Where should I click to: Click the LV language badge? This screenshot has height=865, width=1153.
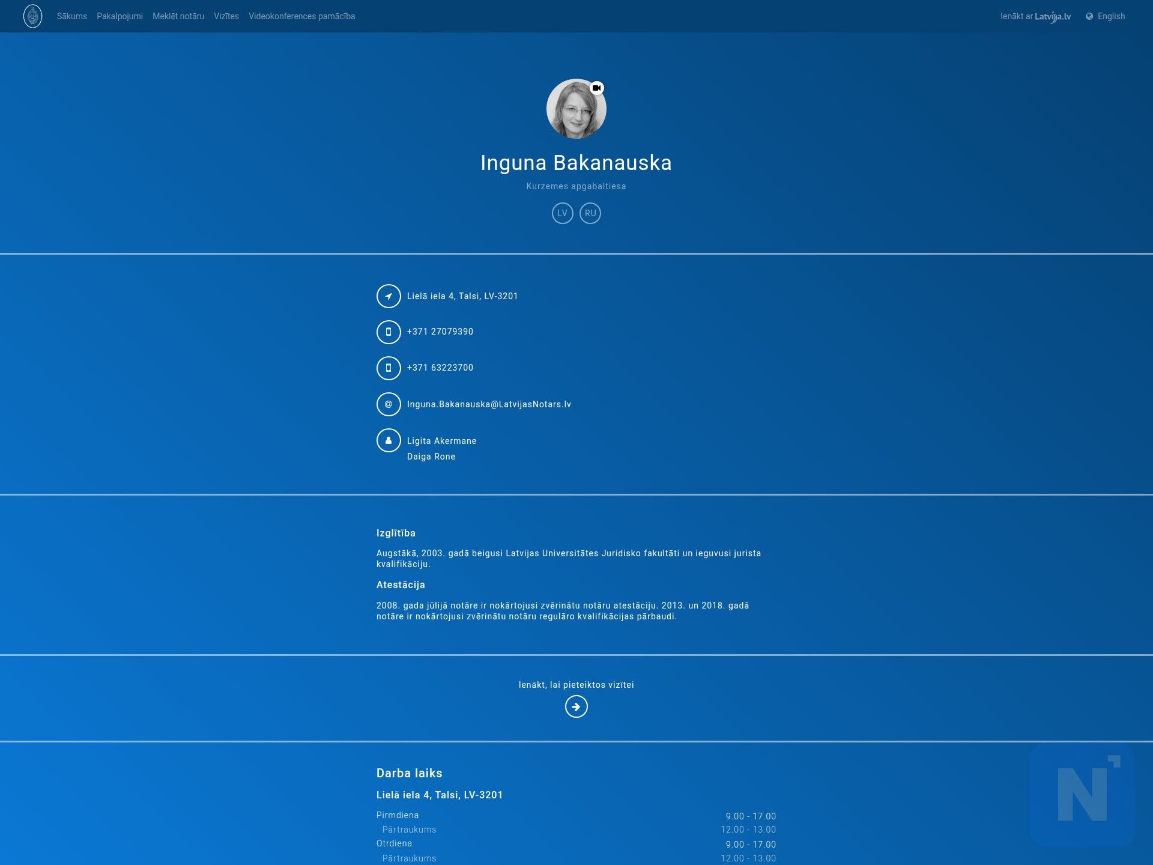click(x=562, y=213)
